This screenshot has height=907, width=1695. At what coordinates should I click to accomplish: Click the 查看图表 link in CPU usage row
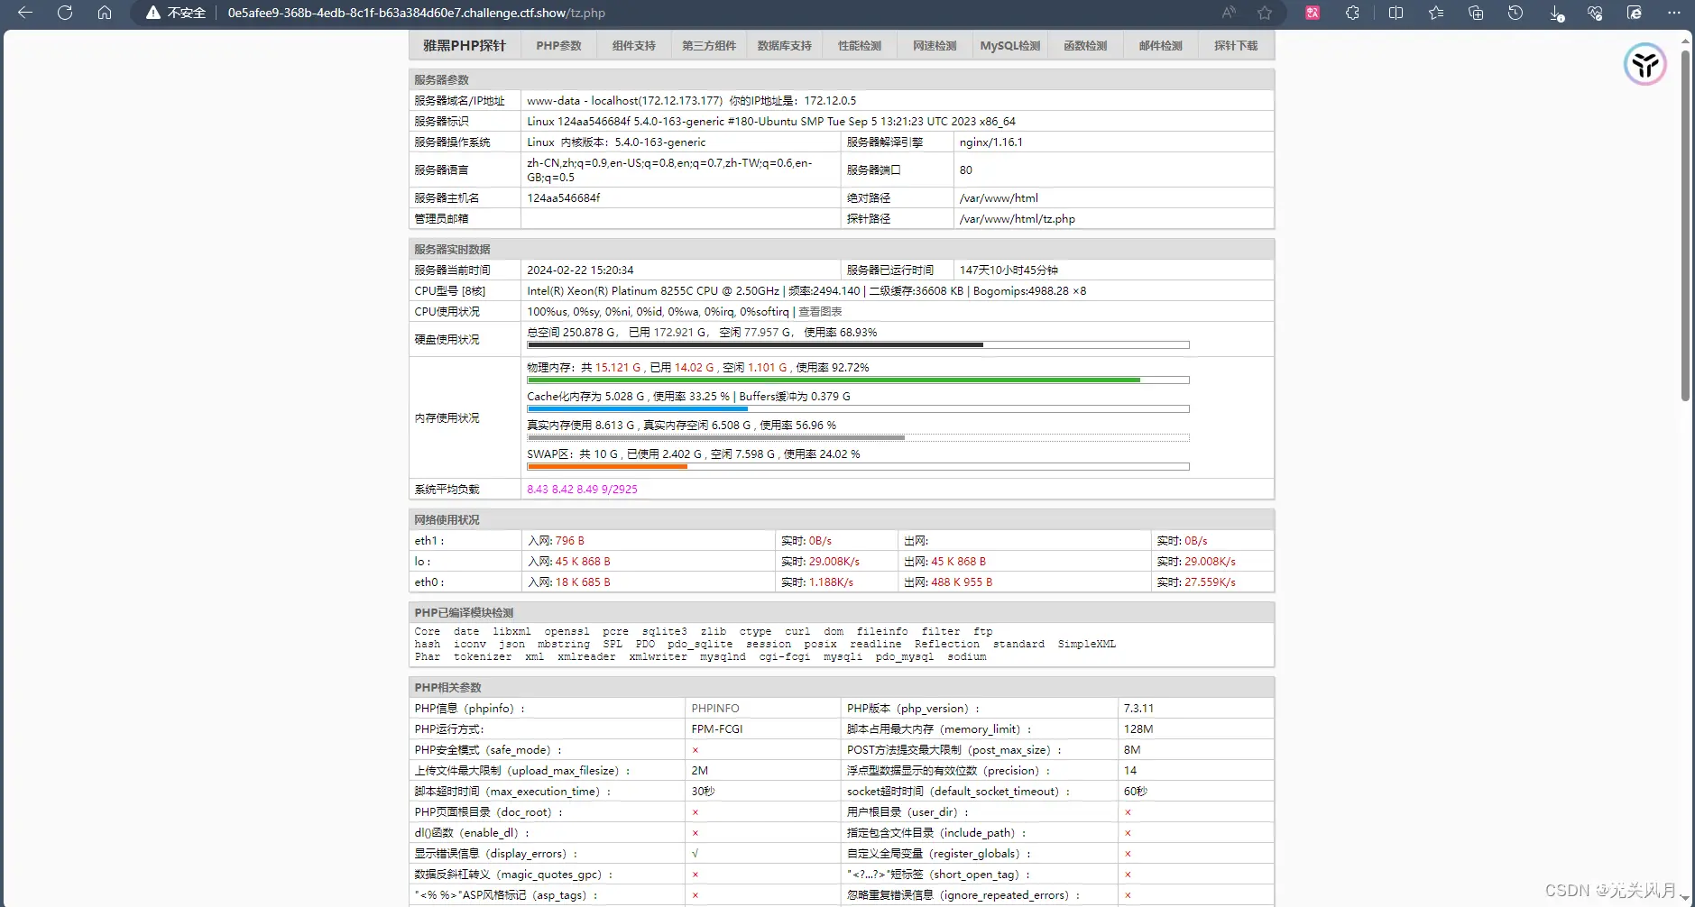click(x=820, y=312)
